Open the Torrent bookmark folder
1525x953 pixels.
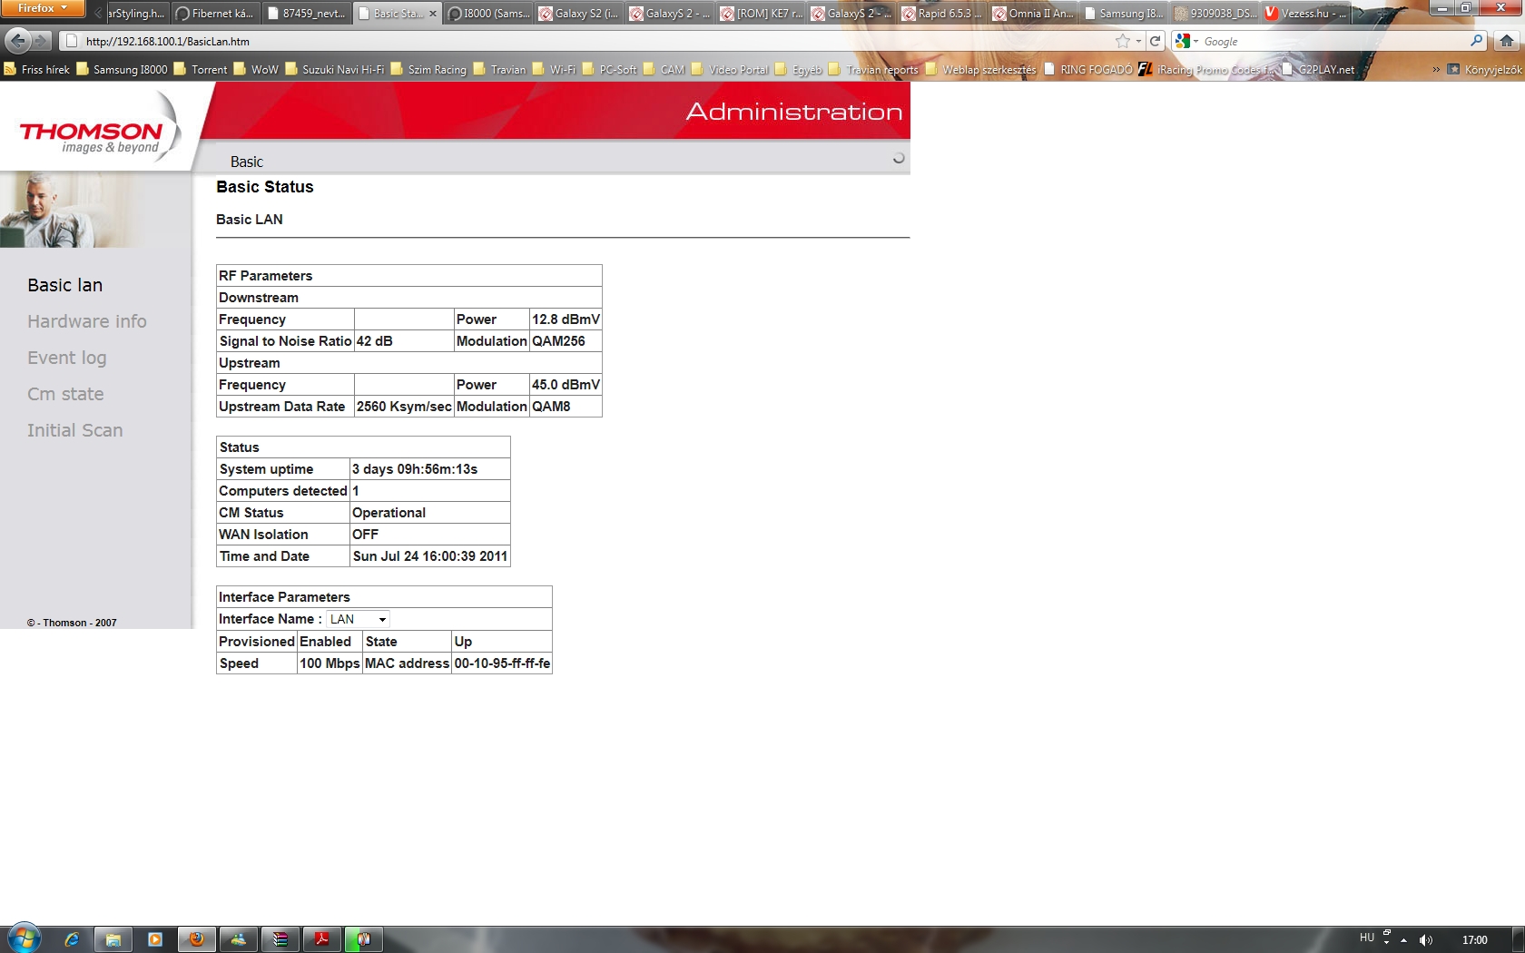[x=201, y=69]
